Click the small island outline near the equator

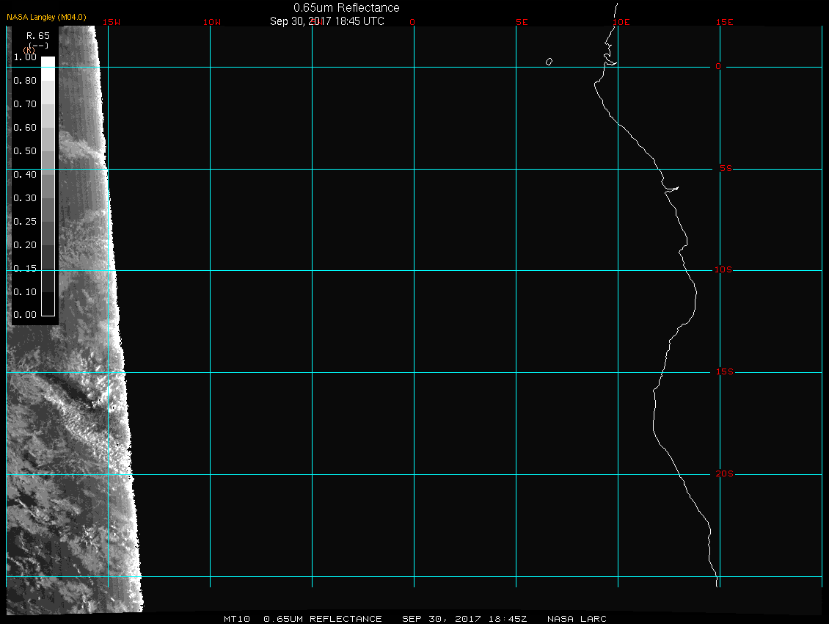coord(549,62)
